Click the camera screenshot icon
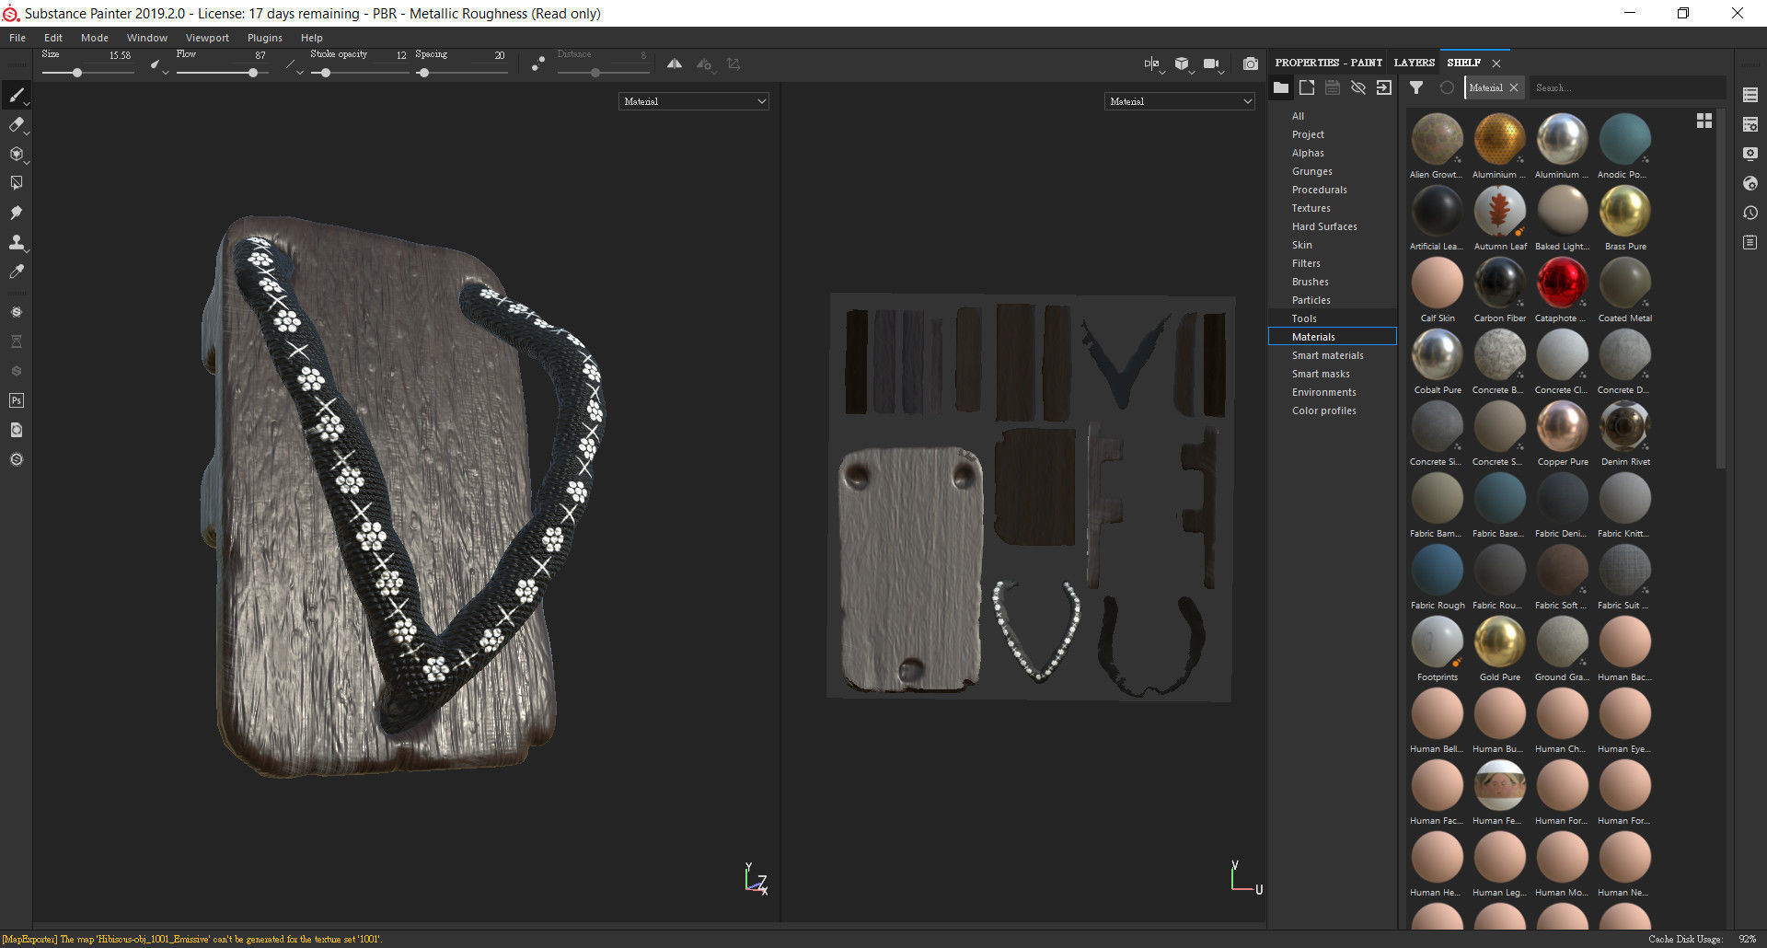The height and width of the screenshot is (948, 1767). coord(1250,64)
